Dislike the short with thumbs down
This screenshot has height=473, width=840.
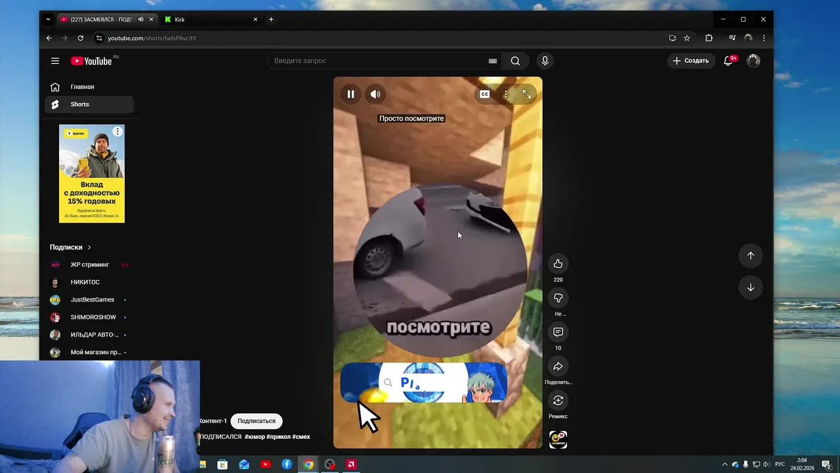(x=558, y=298)
